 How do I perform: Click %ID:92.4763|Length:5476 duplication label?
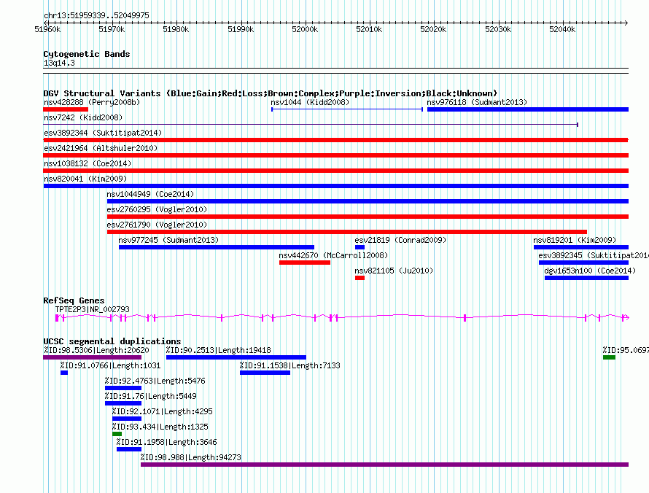click(155, 381)
